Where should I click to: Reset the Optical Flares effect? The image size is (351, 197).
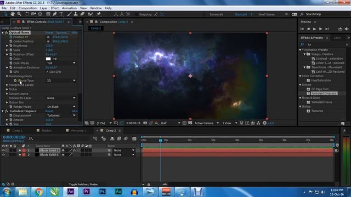click(49, 33)
